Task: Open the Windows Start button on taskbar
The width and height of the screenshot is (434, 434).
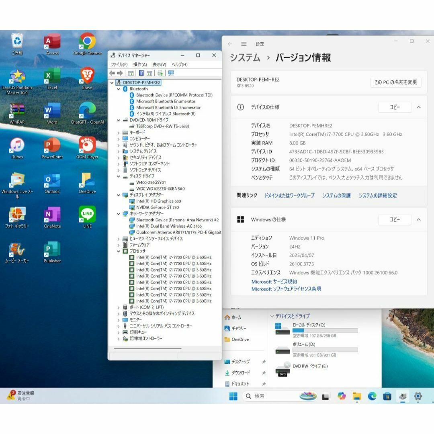Action: tap(233, 396)
